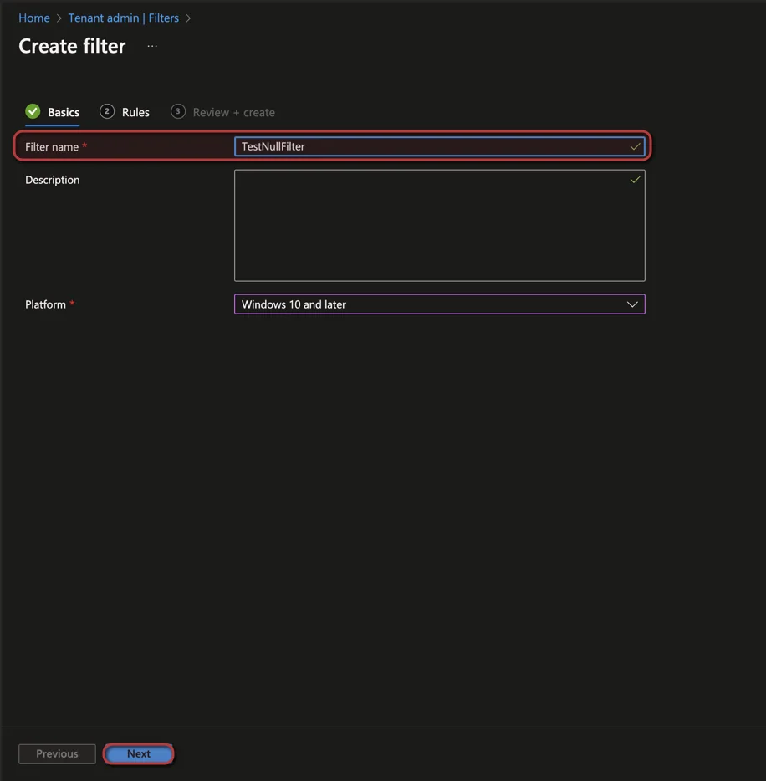Click the step 3 circle icon
The height and width of the screenshot is (781, 766).
point(178,111)
